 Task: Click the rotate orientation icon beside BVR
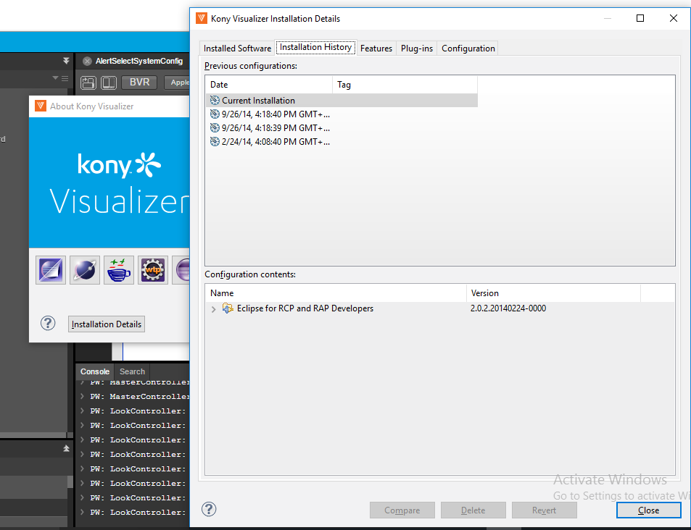pyautogui.click(x=88, y=83)
